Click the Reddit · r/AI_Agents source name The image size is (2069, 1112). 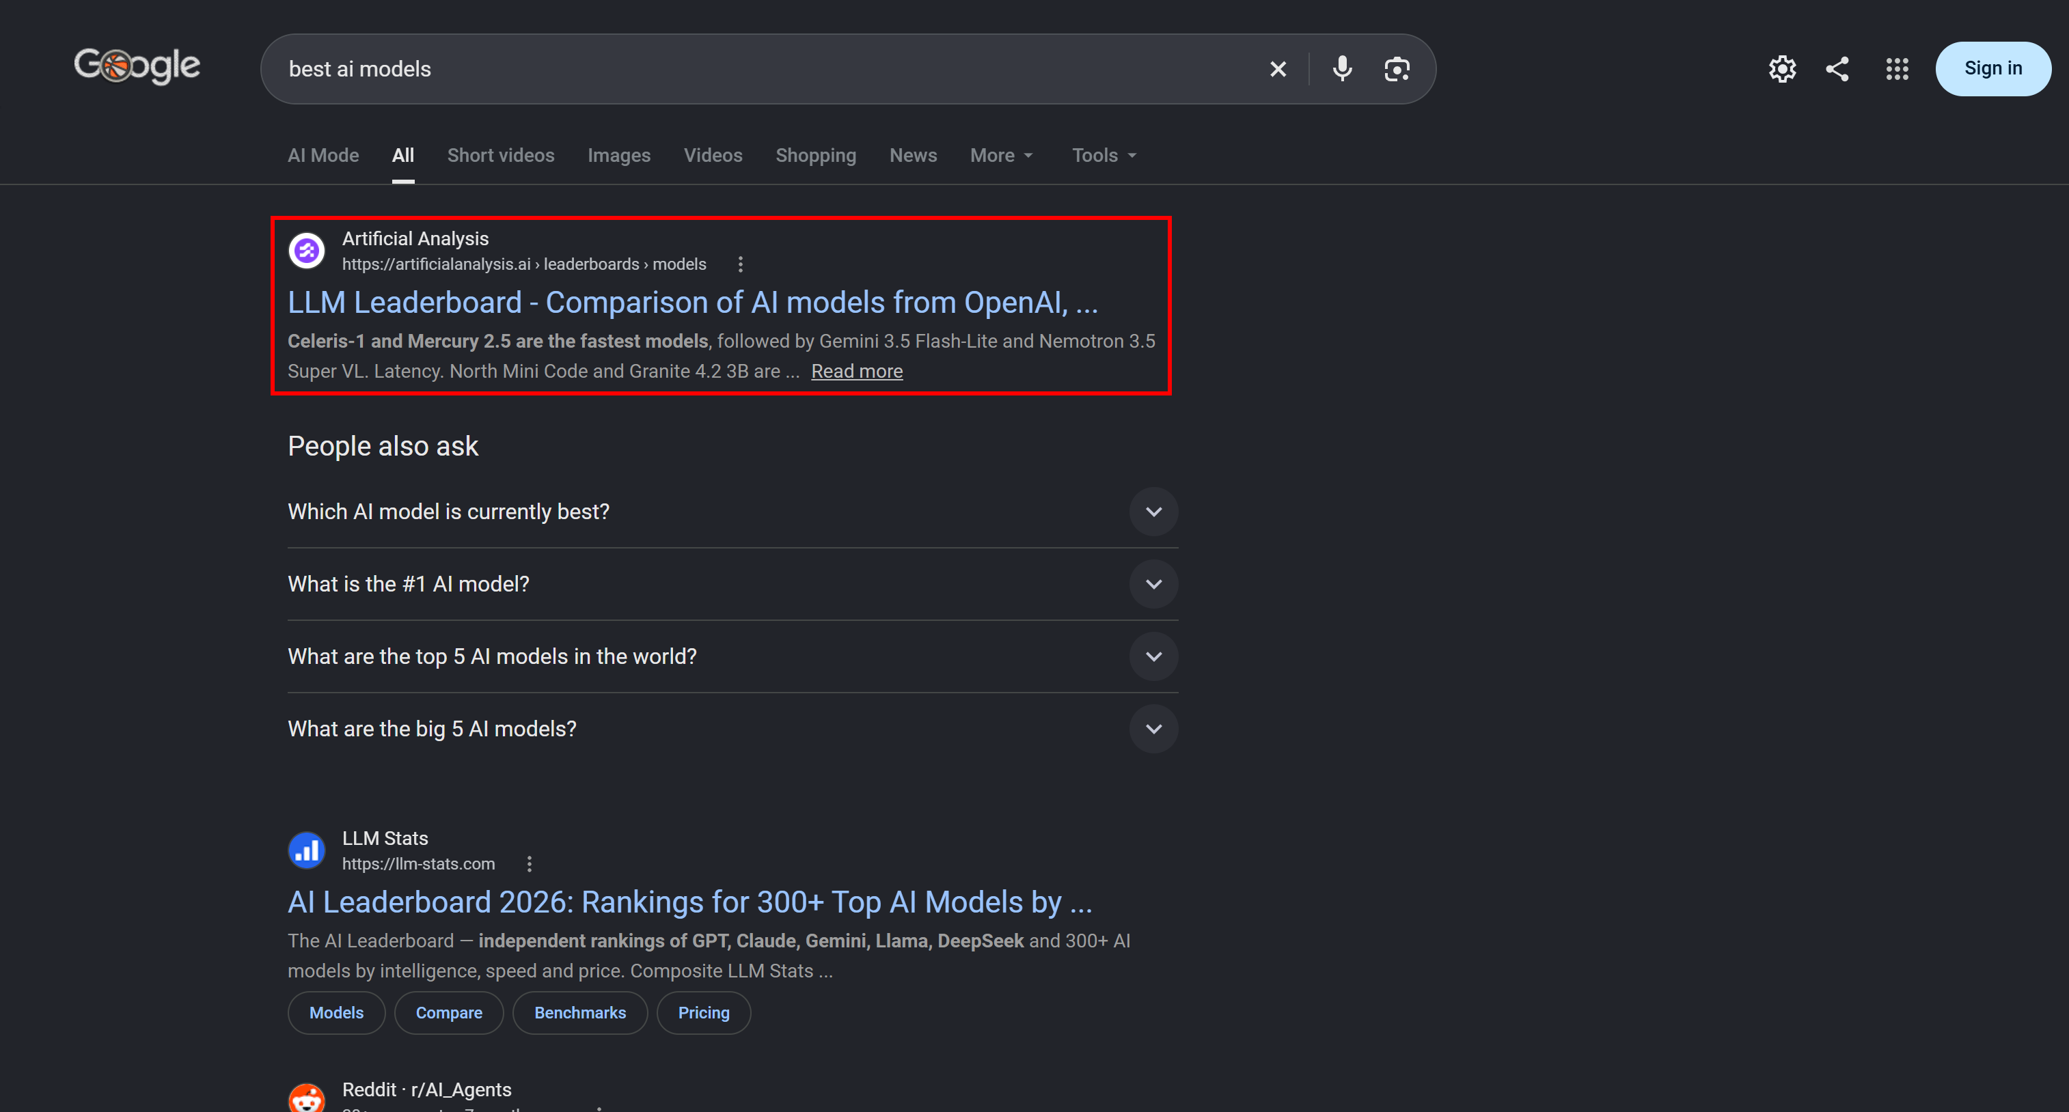426,1089
